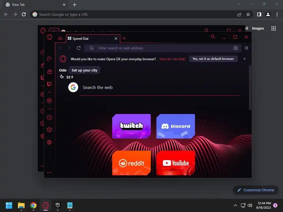Reload the page in Chrome
Image resolution: width=283 pixels, height=212 pixels.
pos(24,14)
